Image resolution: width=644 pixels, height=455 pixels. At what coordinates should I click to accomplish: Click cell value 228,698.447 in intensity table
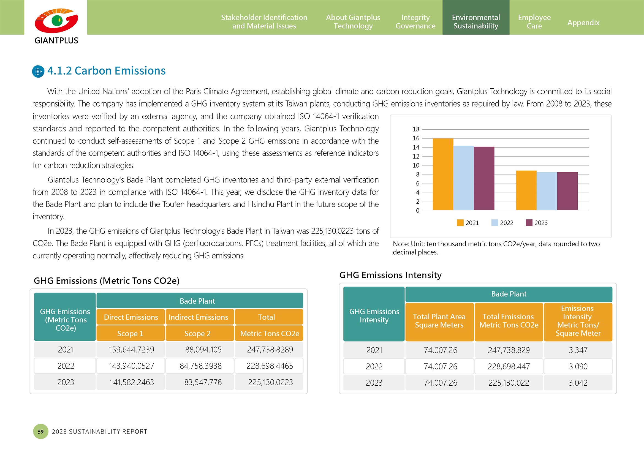[x=509, y=366]
